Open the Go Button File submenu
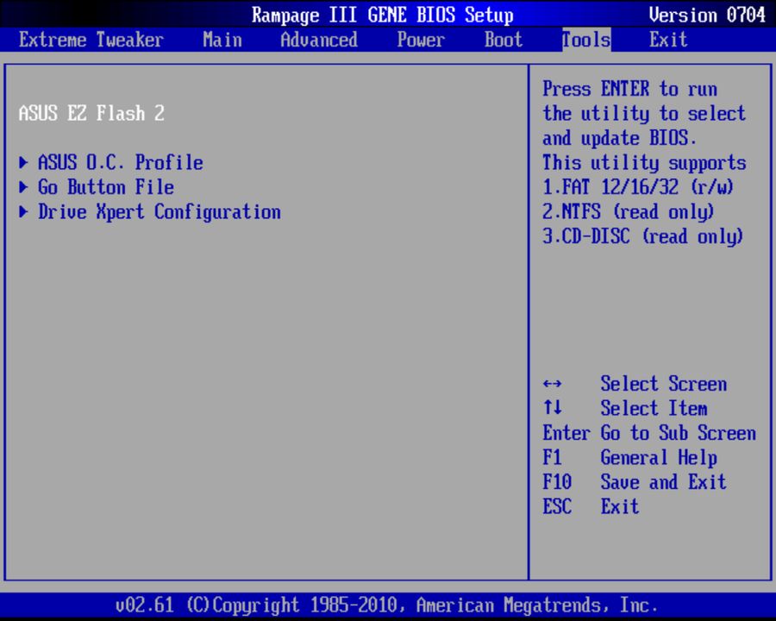The width and height of the screenshot is (776, 621). coord(106,187)
